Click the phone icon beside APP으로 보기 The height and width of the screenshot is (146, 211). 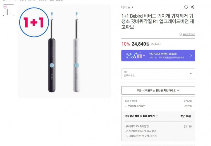point(180,34)
